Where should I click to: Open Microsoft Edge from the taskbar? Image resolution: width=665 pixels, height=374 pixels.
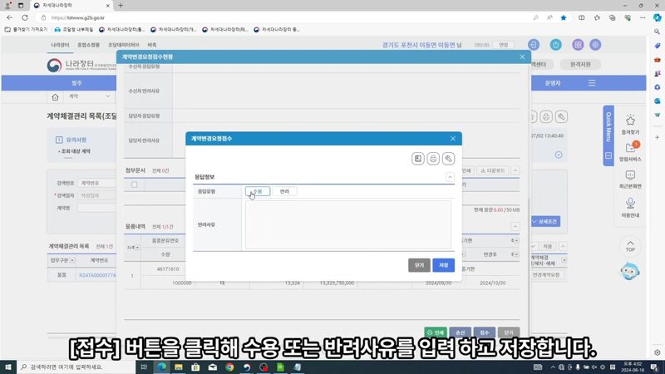[161, 367]
